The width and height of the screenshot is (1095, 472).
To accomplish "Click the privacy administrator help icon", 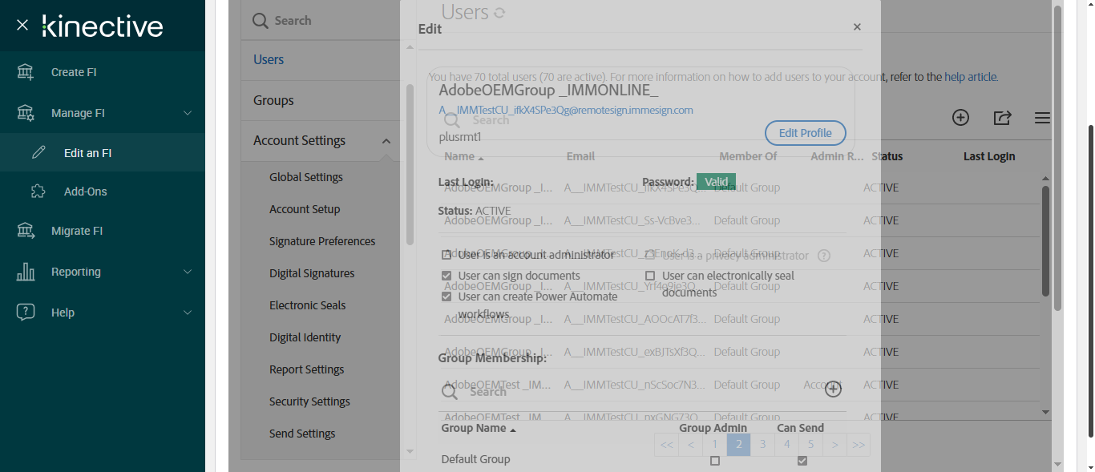I will 823,256.
